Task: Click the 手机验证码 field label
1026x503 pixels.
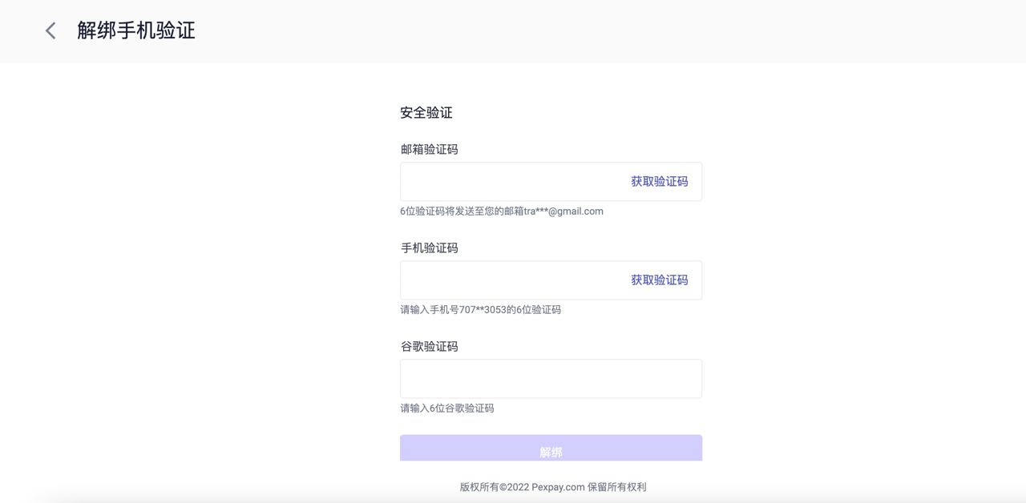Action: [x=430, y=248]
